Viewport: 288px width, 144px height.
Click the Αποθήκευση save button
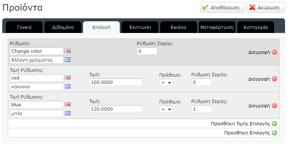222,7
